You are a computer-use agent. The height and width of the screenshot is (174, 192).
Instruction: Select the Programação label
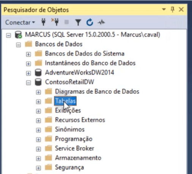74,139
